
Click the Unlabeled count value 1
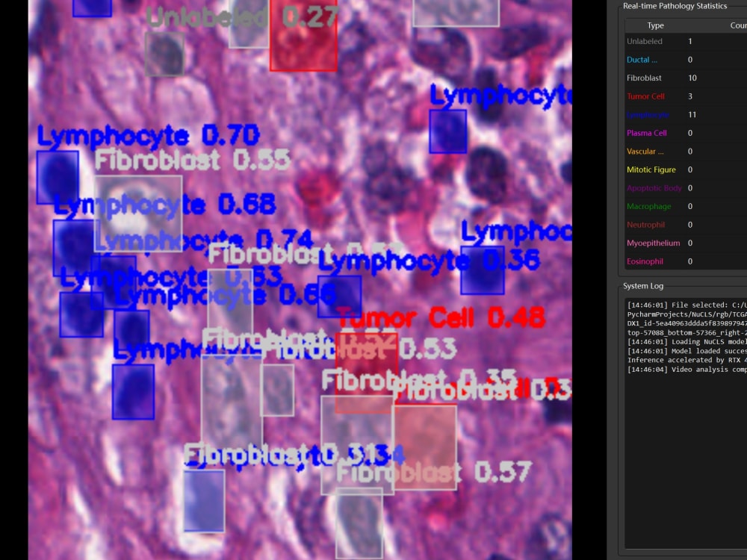(x=689, y=41)
